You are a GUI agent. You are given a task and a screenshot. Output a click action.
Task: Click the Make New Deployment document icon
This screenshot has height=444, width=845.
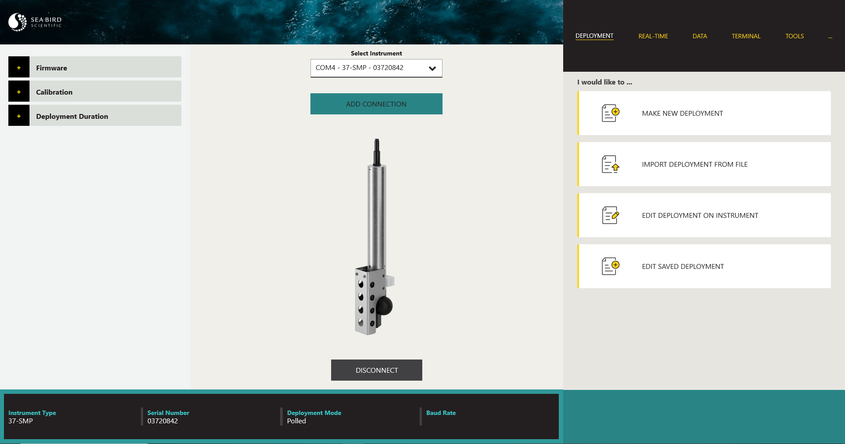[x=610, y=113]
